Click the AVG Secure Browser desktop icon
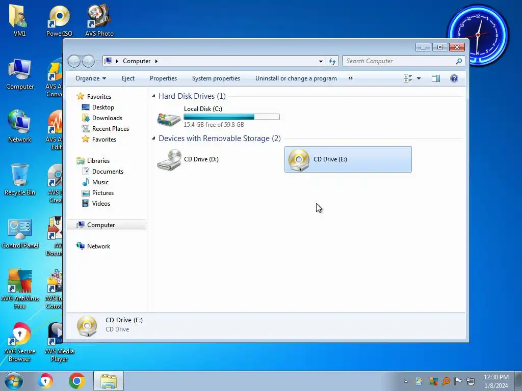Viewport: 522px width, 391px height. (20, 342)
